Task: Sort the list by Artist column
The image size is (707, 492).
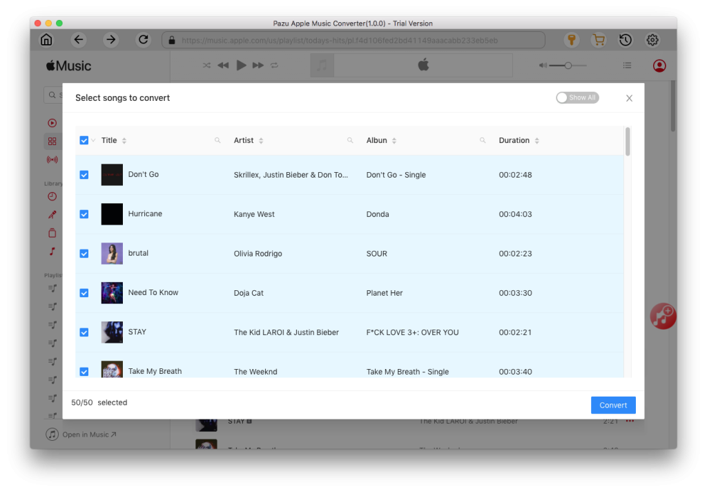Action: (x=261, y=141)
